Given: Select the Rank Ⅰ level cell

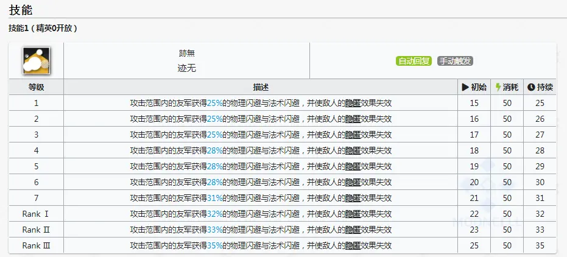Looking at the screenshot, I should pos(35,214).
